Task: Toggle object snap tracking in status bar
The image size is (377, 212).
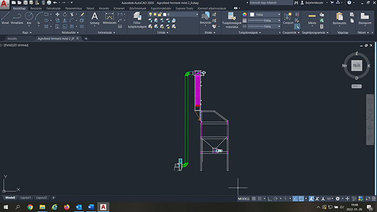Action: tap(295, 198)
